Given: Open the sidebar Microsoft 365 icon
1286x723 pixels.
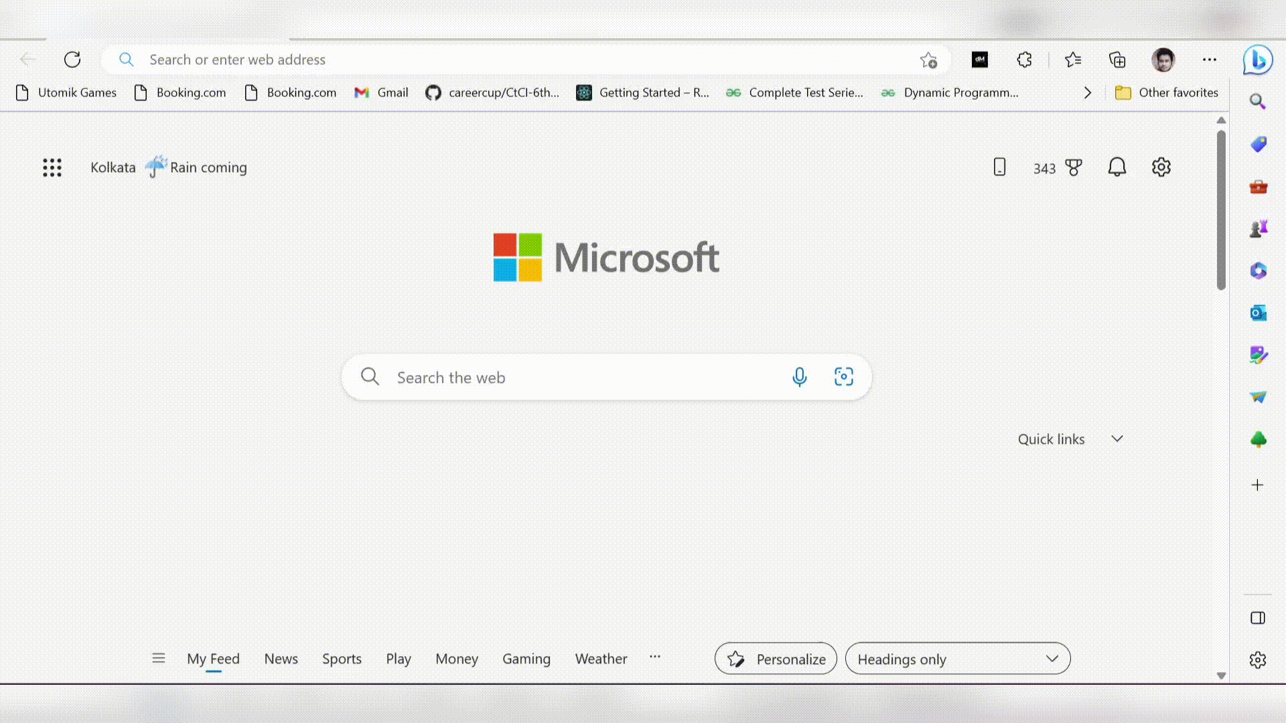Looking at the screenshot, I should 1258,270.
